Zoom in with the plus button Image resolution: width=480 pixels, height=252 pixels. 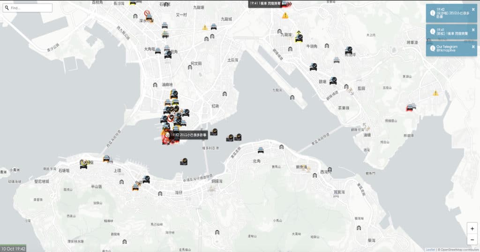472,229
